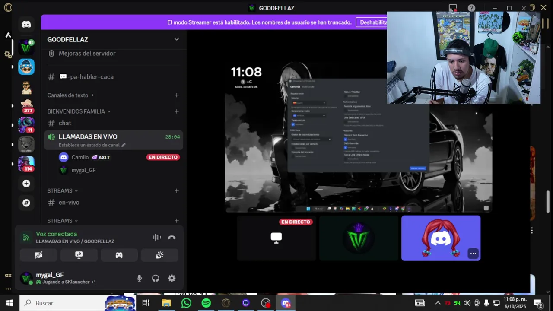553x311 pixels.
Task: Open the inbox icon in title bar
Action: point(453,8)
